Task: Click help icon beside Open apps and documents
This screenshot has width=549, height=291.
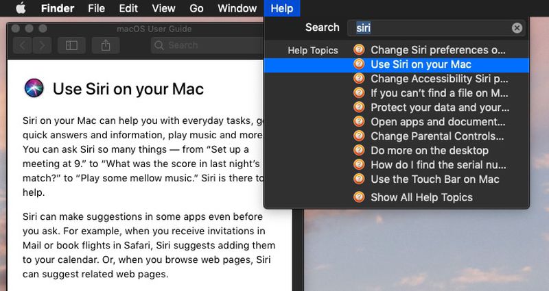Action: click(359, 121)
